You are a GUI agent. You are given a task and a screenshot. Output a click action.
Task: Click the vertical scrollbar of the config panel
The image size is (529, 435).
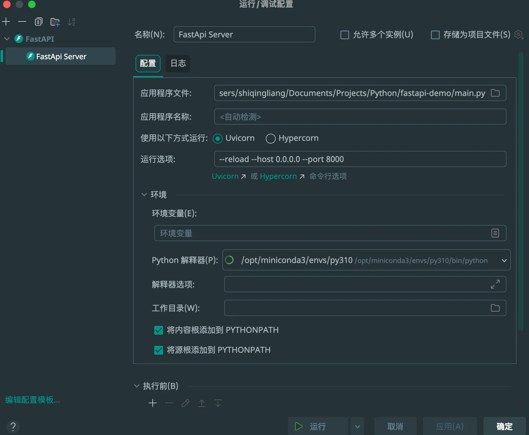(x=521, y=191)
